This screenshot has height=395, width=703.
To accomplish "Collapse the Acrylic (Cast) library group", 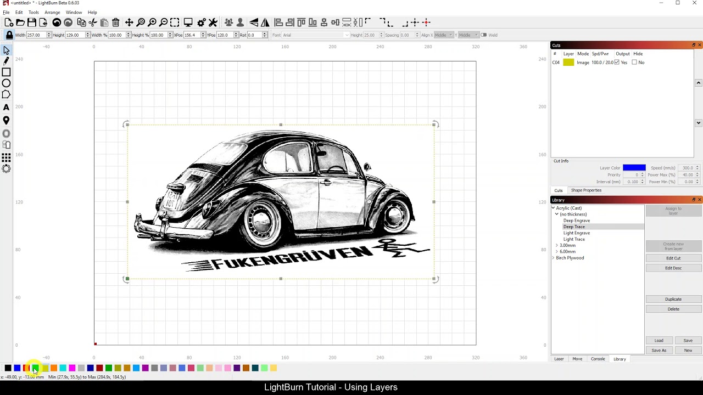I will pyautogui.click(x=553, y=208).
